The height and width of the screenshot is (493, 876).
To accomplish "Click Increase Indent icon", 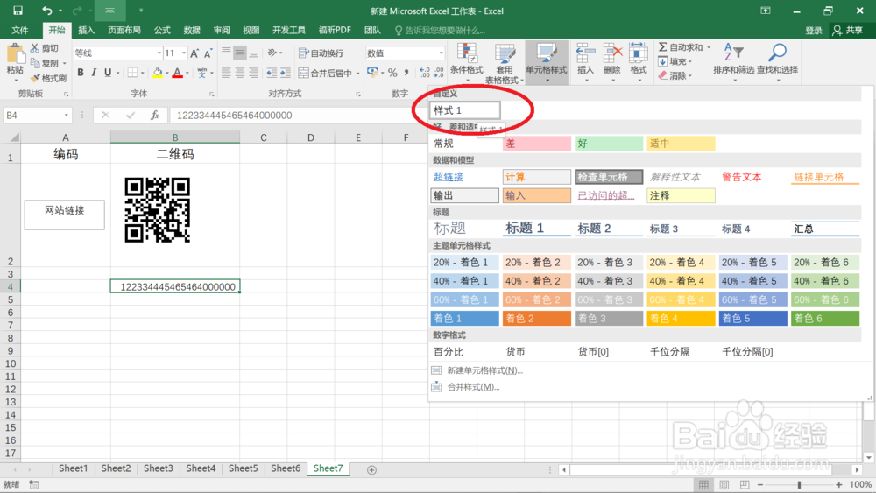I will (286, 73).
